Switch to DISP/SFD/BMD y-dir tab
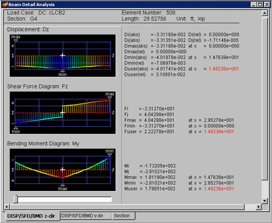Screen dimensions: 272x223 [x=86, y=216]
